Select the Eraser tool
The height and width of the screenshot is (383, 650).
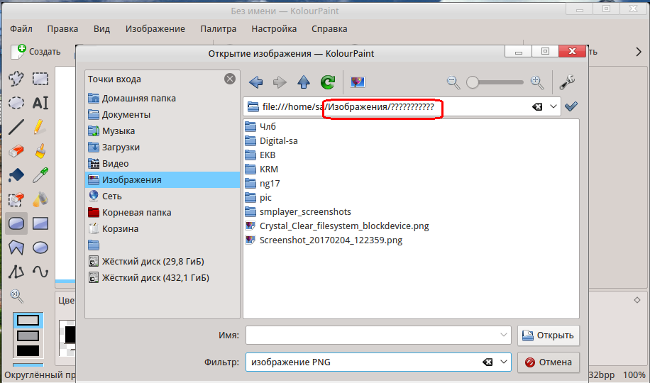click(16, 151)
